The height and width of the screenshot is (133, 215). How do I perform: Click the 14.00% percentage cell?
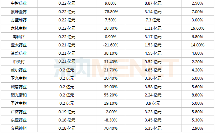click(198, 45)
